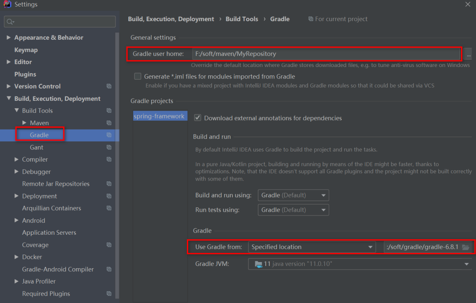Expand the Android node arrow
476x303 pixels.
16,220
